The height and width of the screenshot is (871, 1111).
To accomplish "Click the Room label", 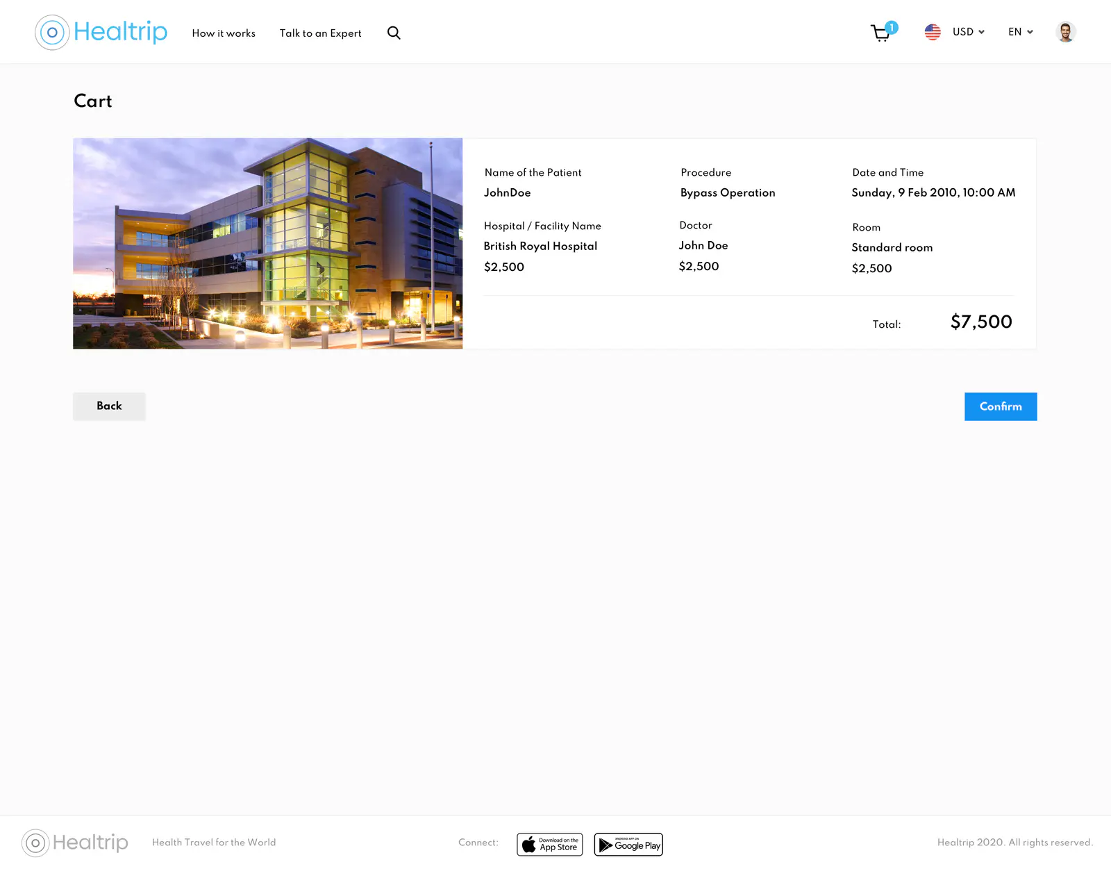I will (867, 228).
